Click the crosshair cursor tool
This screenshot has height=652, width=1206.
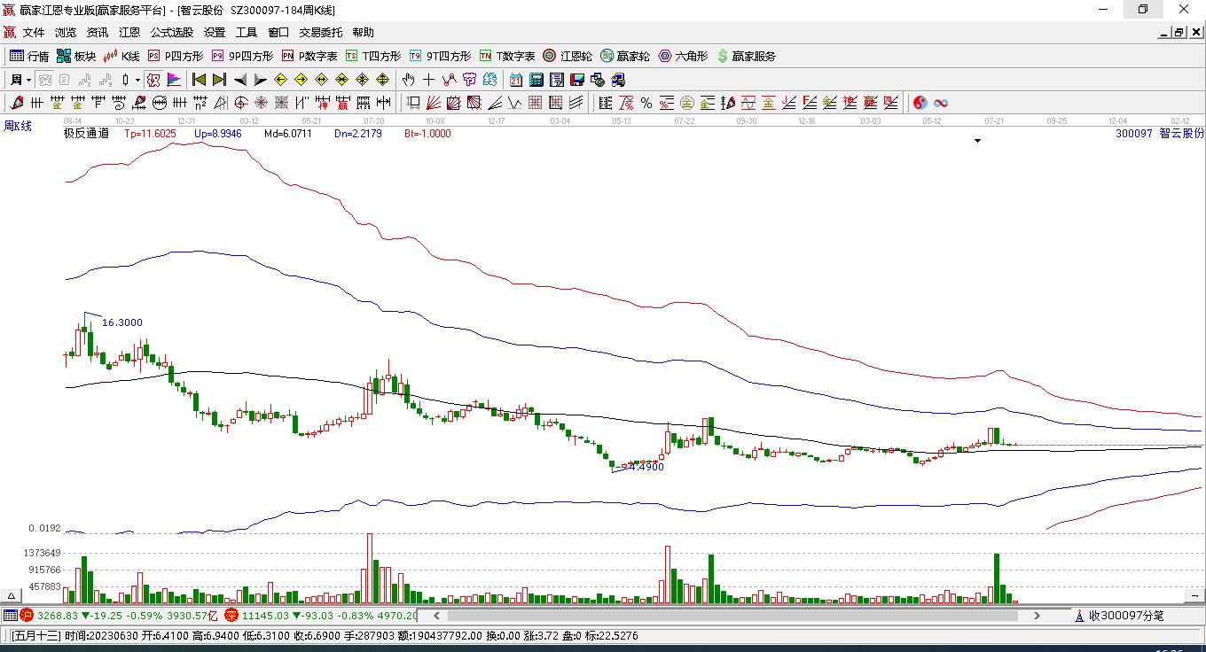429,80
